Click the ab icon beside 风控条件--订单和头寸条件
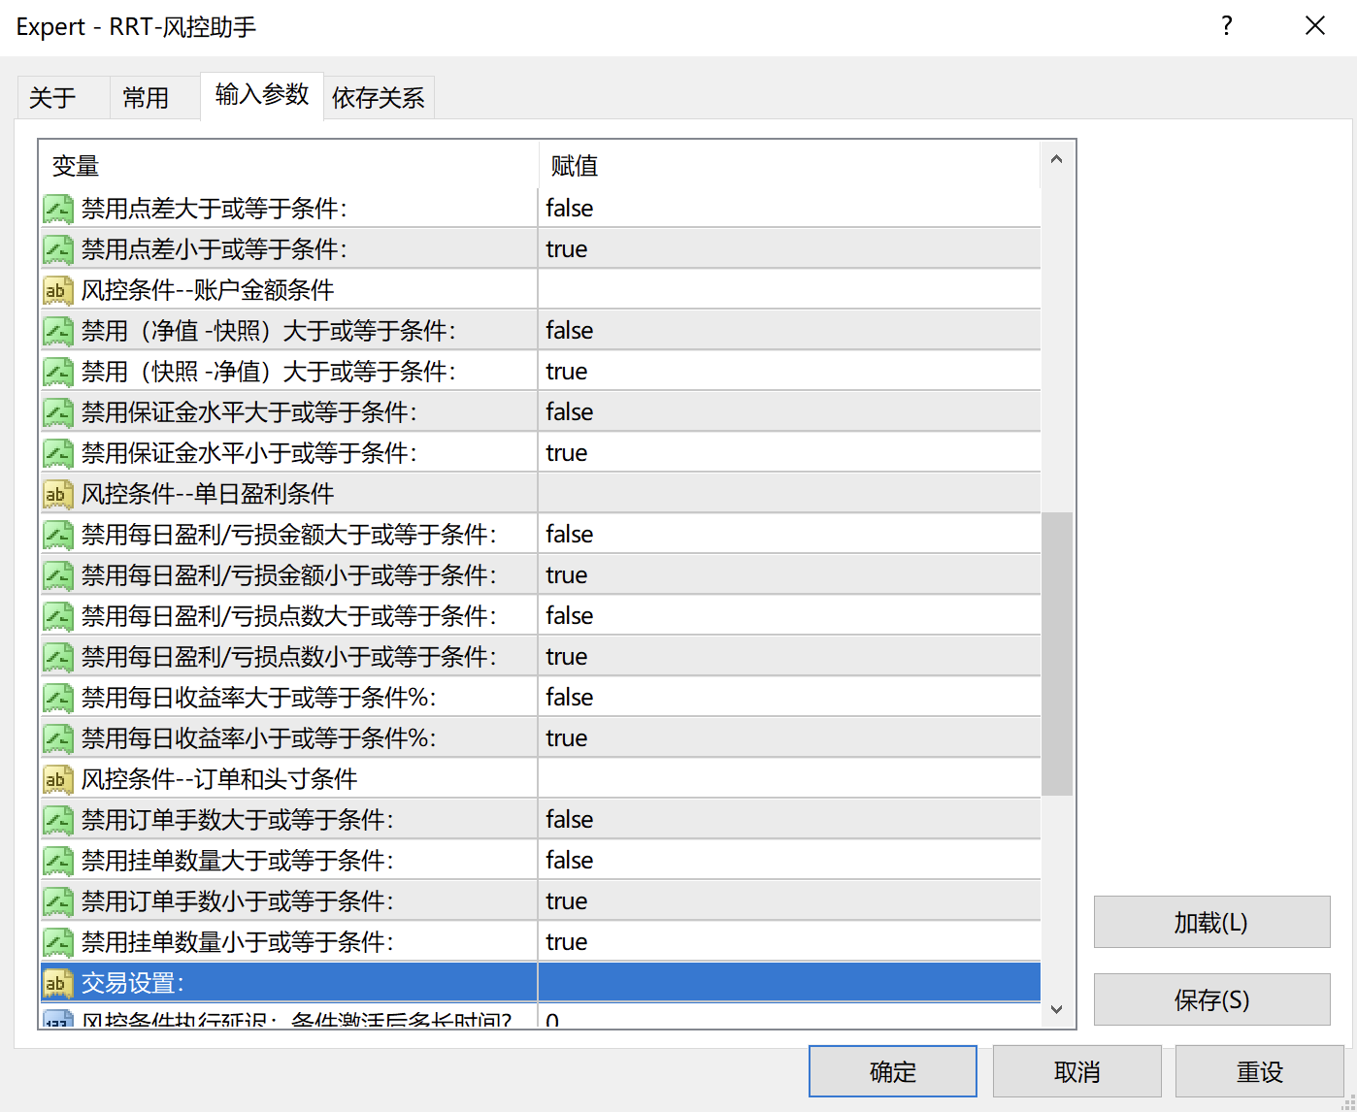Screen dimensions: 1357x1112 (58, 779)
